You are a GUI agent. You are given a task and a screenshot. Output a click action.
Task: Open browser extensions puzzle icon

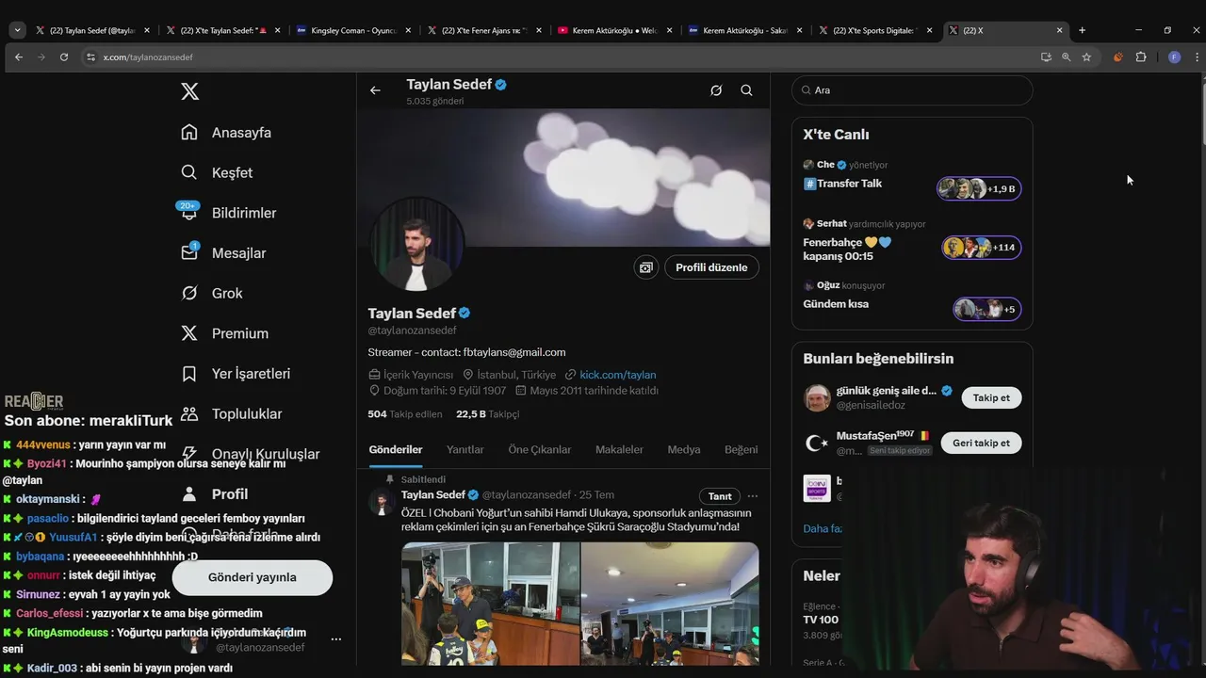(1141, 56)
